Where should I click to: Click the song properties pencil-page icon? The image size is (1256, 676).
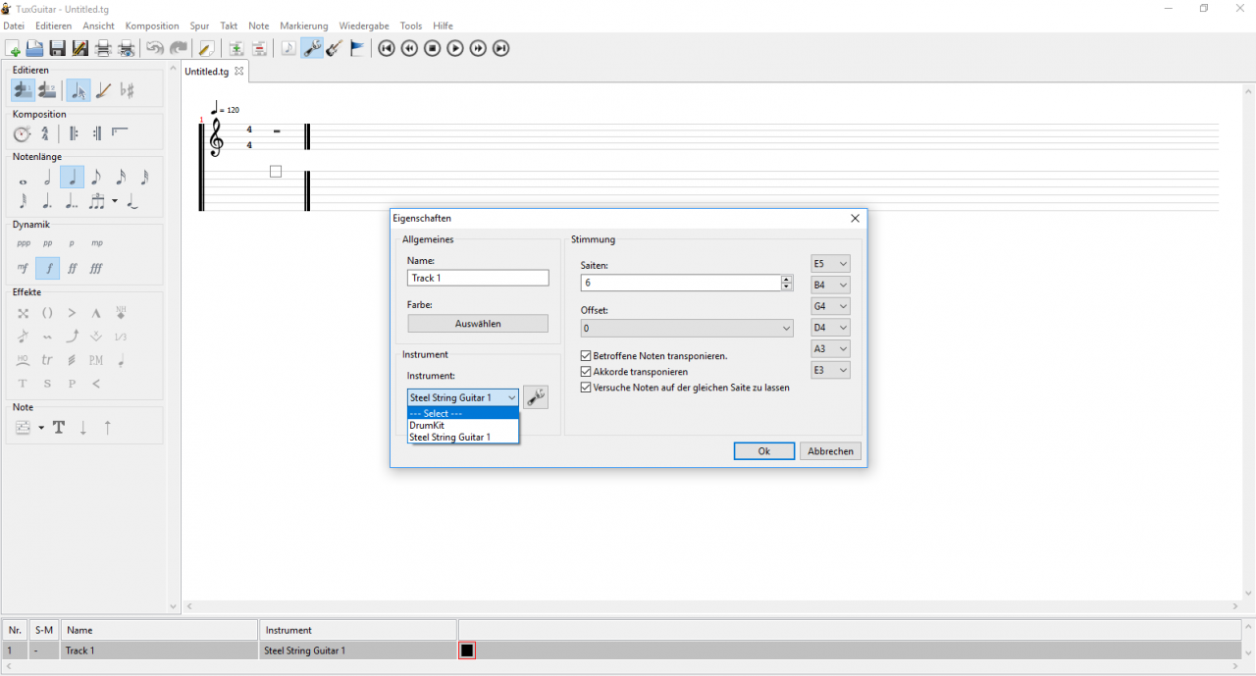[206, 48]
